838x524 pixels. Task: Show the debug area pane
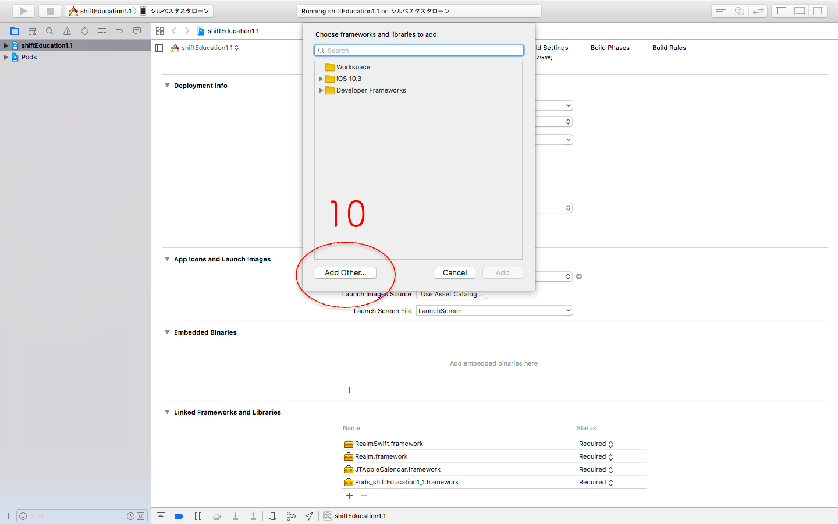[800, 10]
